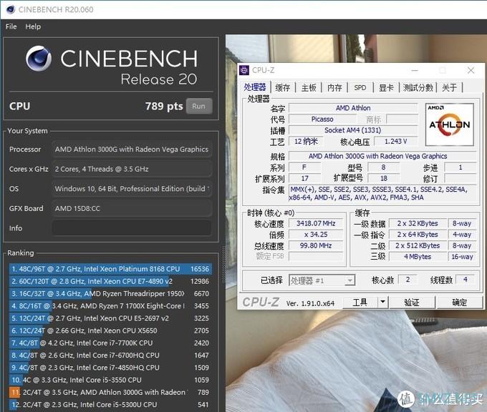487x412 pixels.
Task: Switch to the 主板 tab in CPU-Z
Action: pyautogui.click(x=309, y=88)
